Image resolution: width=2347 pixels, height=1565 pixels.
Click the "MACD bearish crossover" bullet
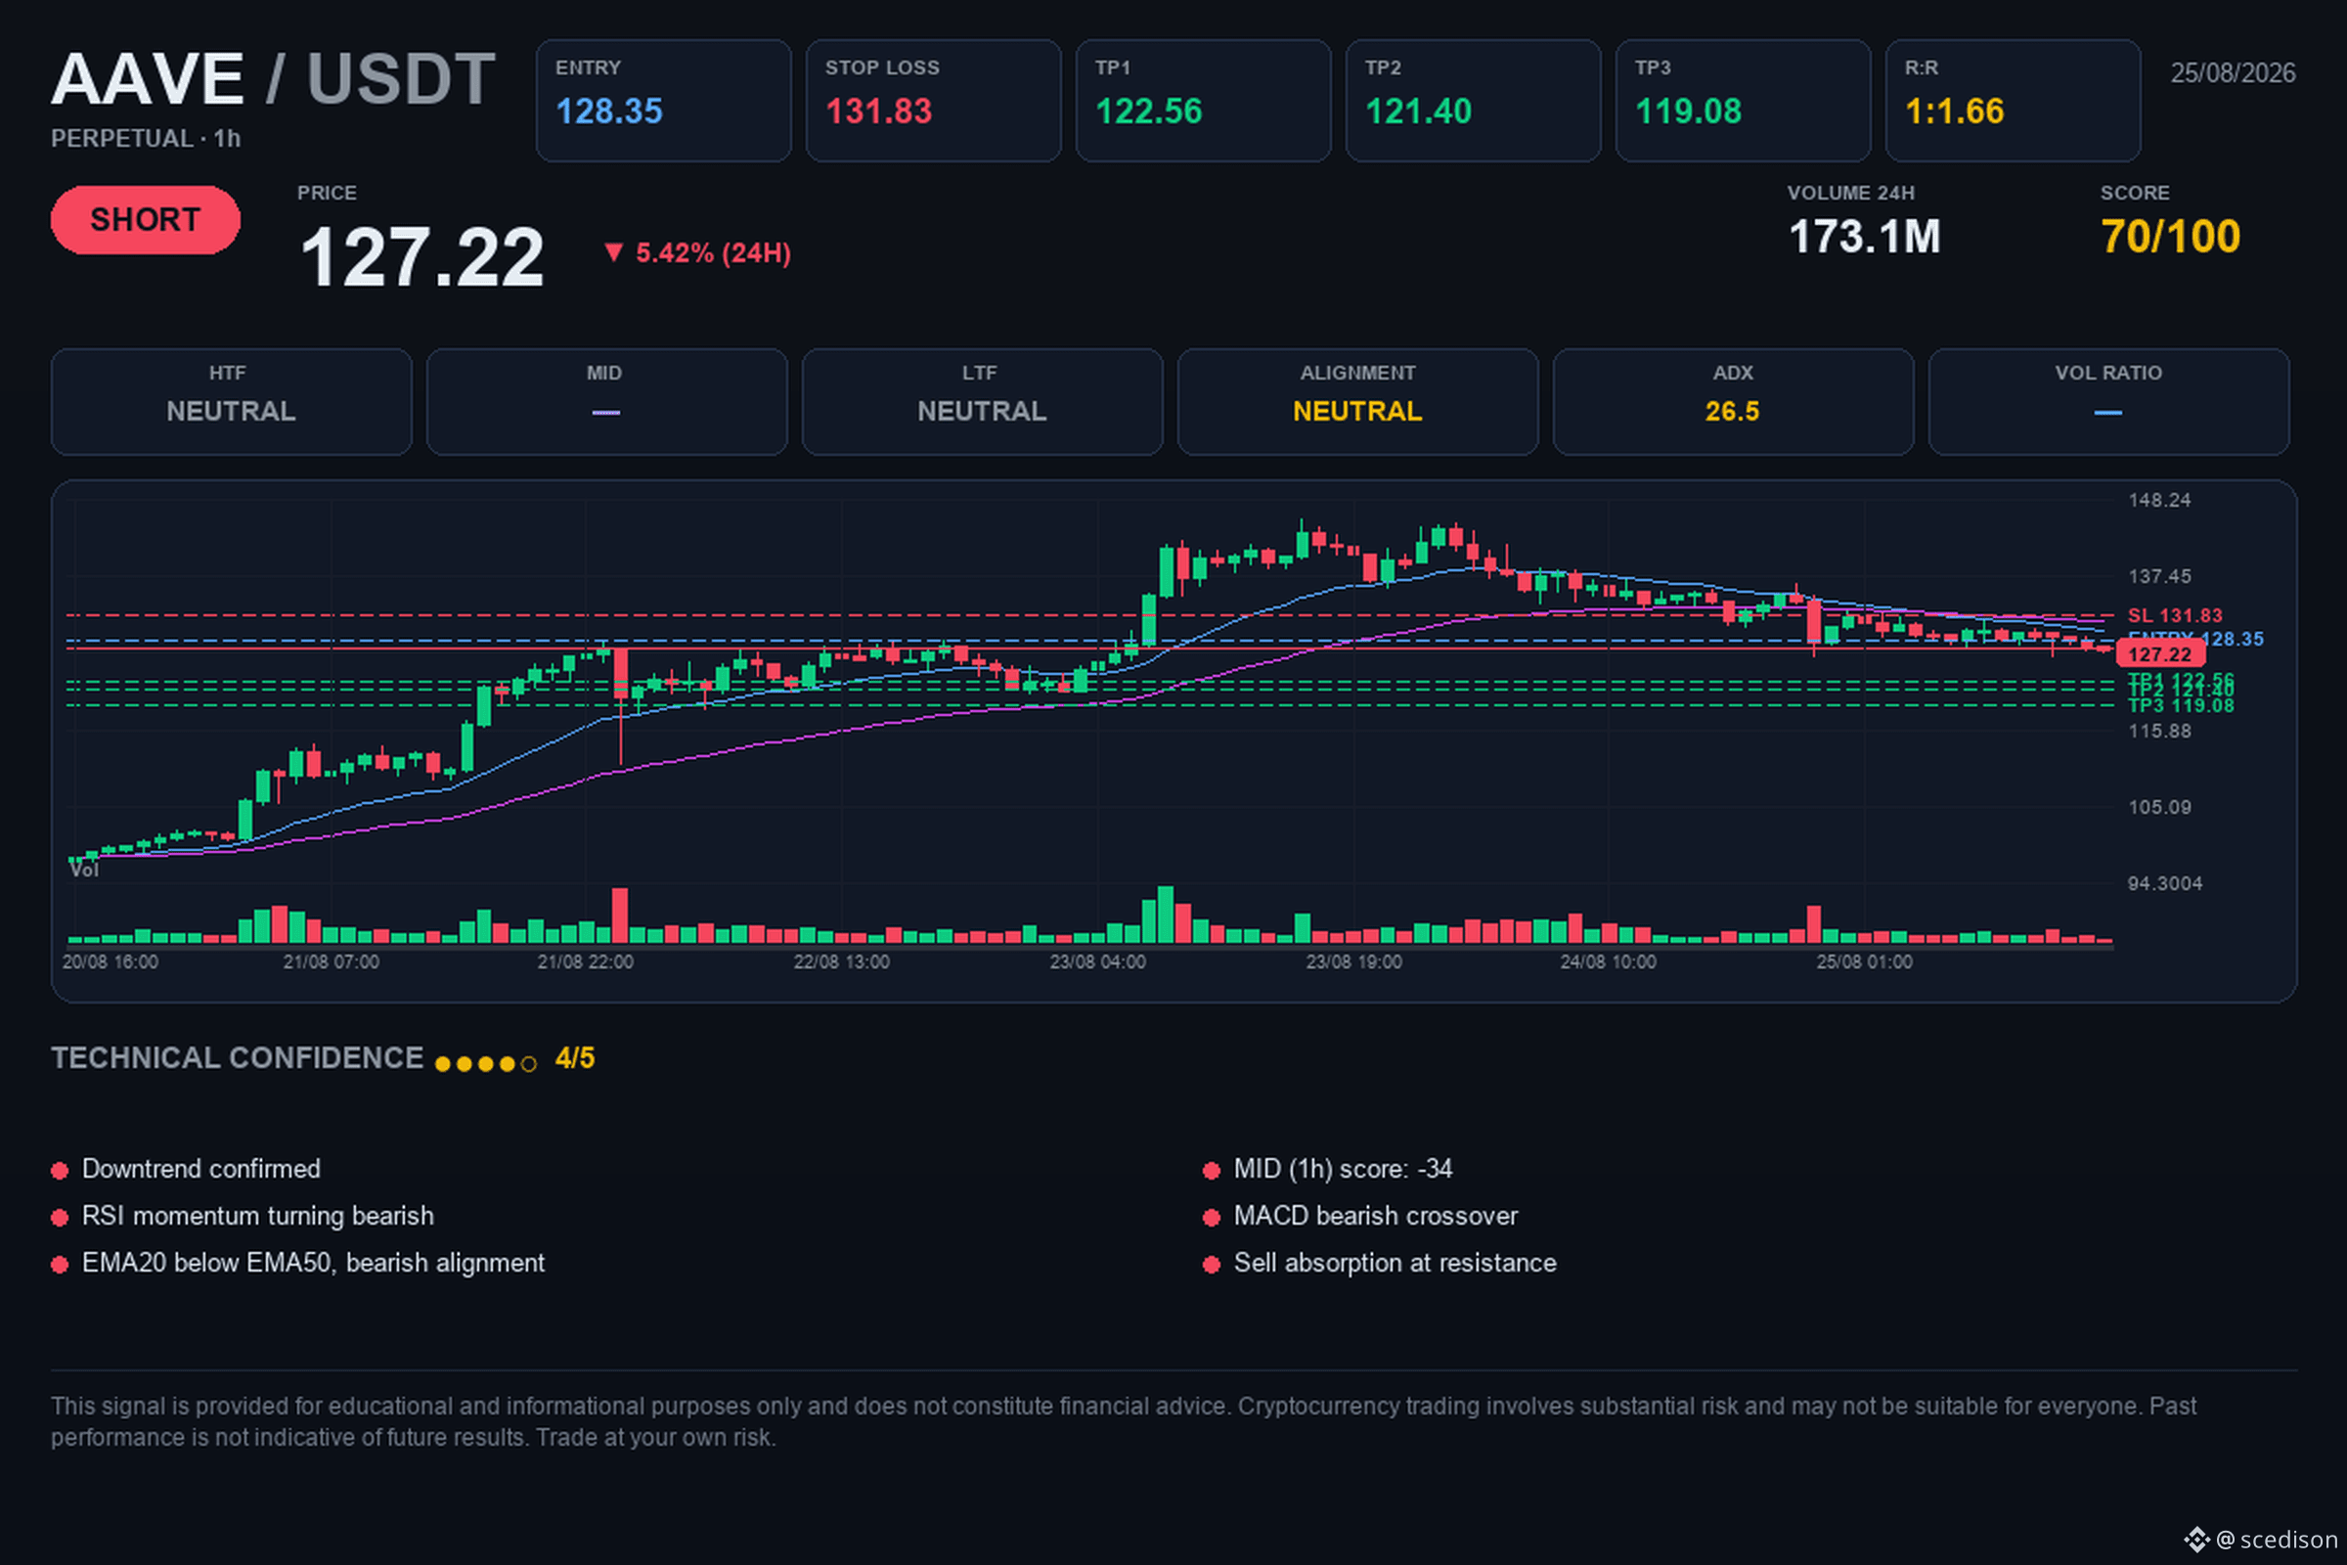pyautogui.click(x=1361, y=1217)
